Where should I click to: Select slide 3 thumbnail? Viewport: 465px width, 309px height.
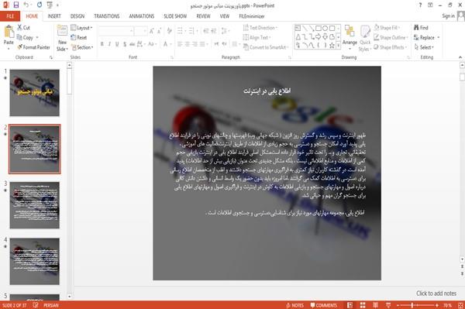[34, 205]
